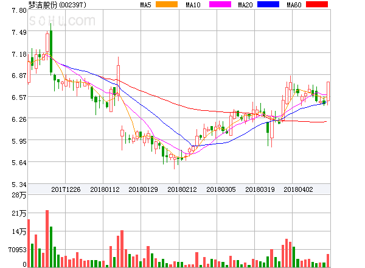Click the orange MA5 legend swatch
Image resolution: width=365 pixels, height=268 pixels.
167,4
